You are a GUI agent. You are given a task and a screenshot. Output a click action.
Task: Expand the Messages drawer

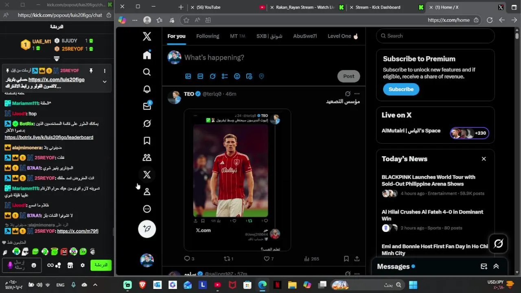[496, 267]
